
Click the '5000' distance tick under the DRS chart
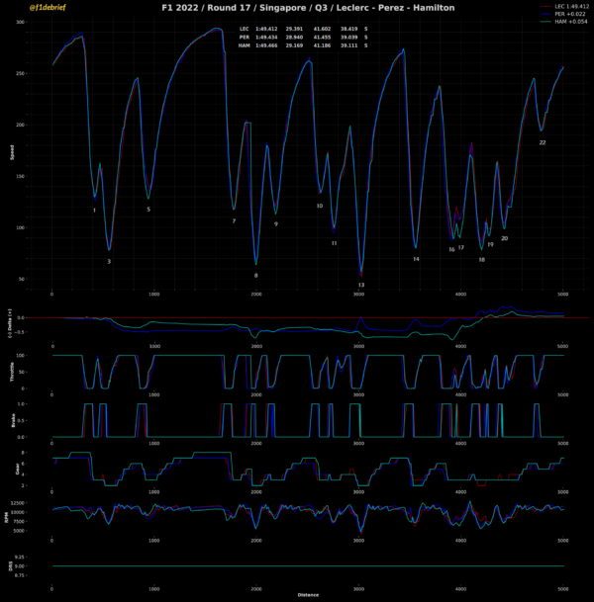coord(563,589)
